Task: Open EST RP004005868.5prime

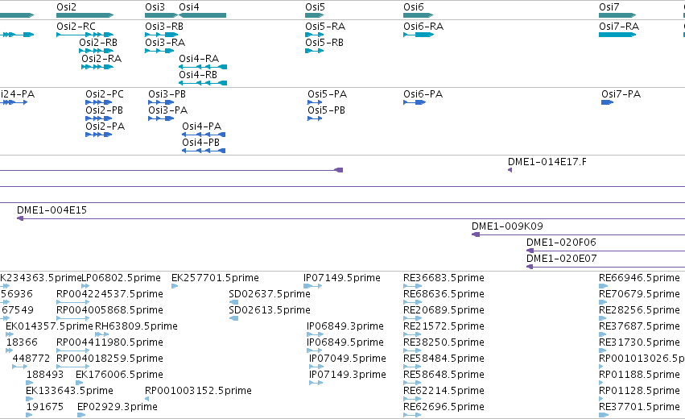Action: [x=73, y=318]
